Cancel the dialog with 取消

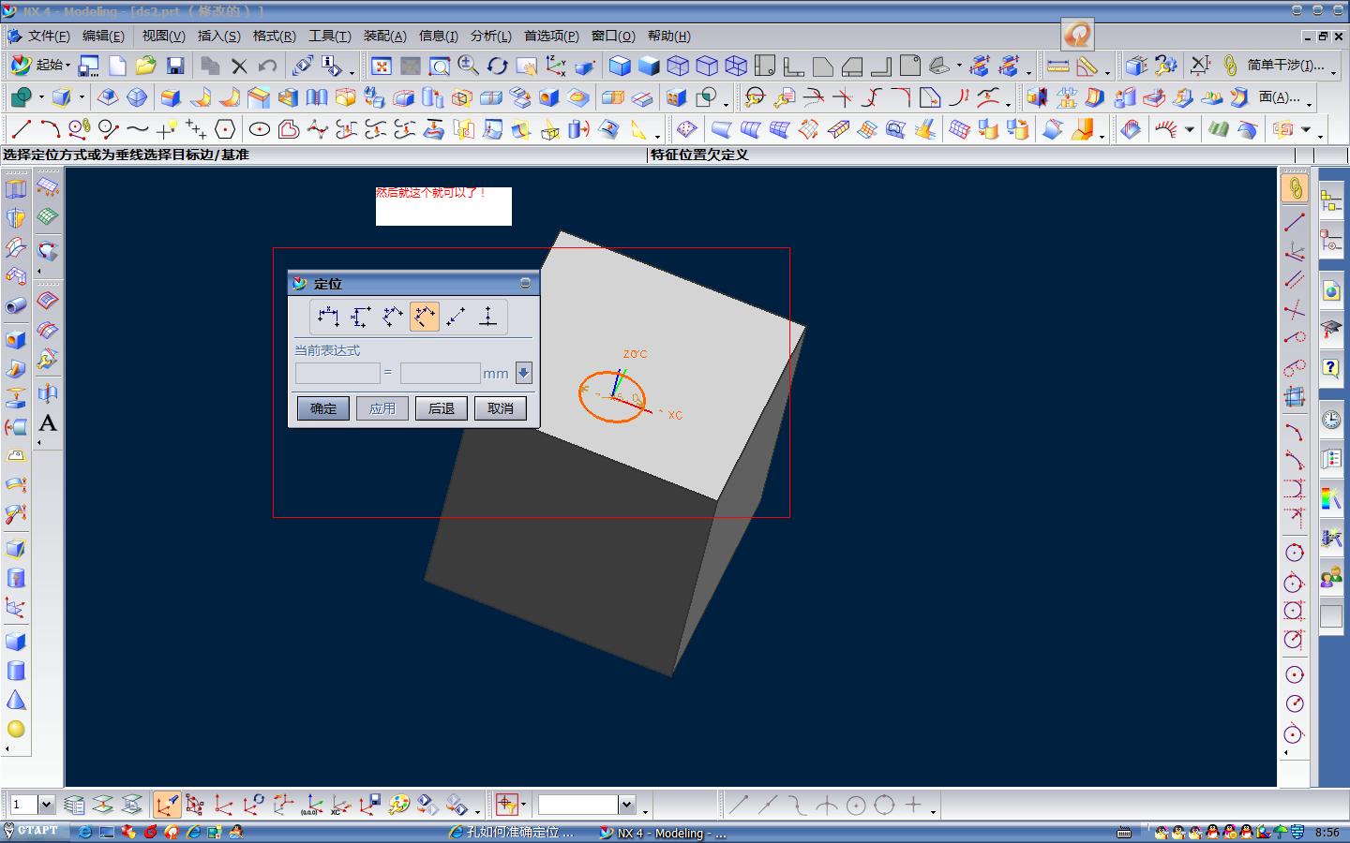tap(501, 408)
